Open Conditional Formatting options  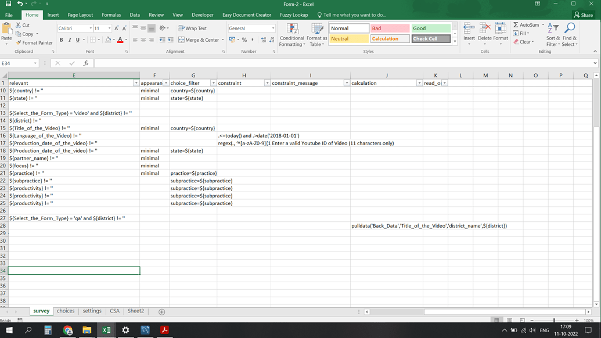(x=293, y=35)
